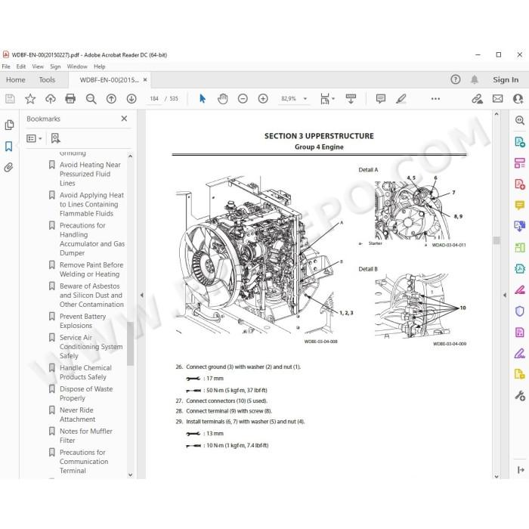Go to previous page arrow
The height and width of the screenshot is (529, 529).
tap(111, 98)
